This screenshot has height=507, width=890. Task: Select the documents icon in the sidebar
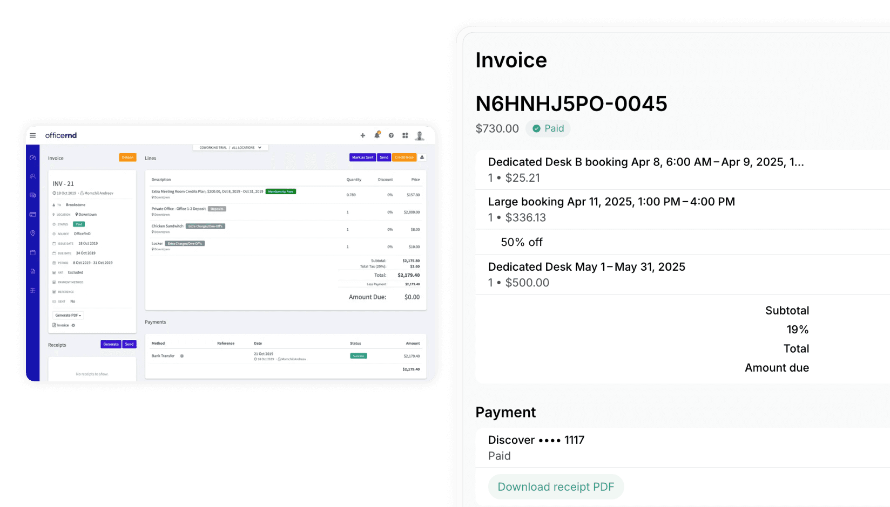pyautogui.click(x=32, y=271)
